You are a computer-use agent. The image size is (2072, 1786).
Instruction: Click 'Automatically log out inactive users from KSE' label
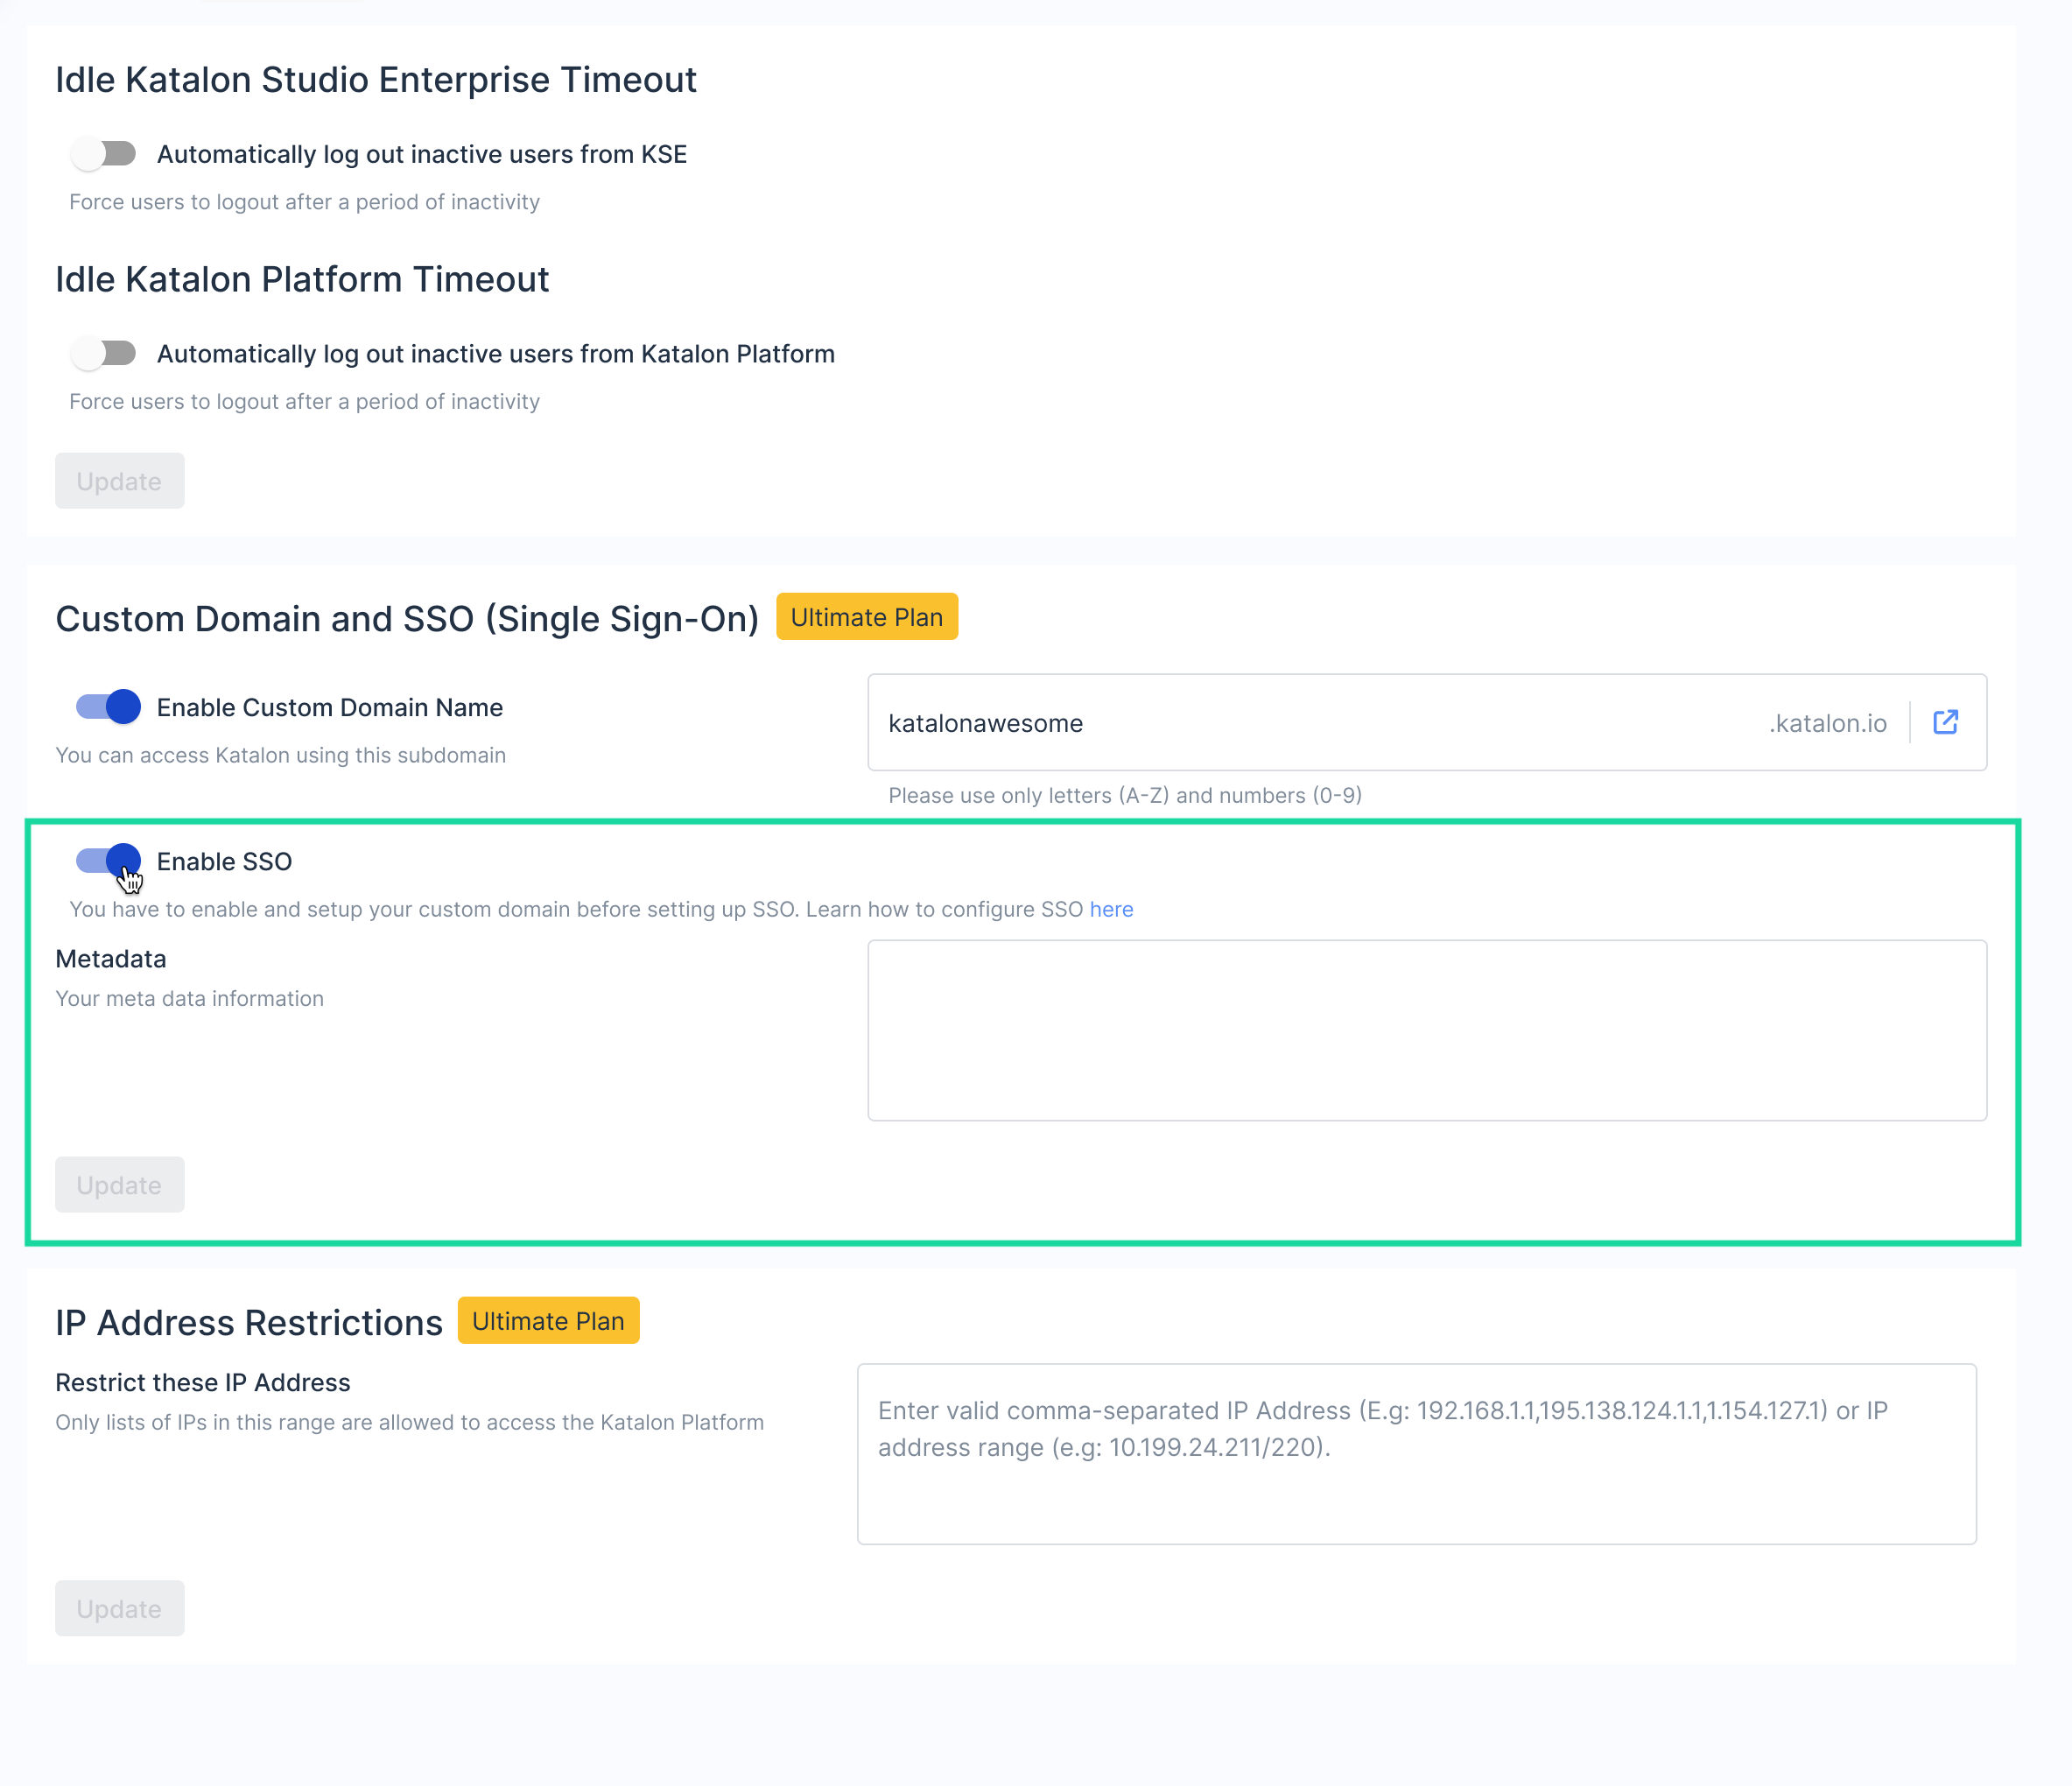point(422,154)
